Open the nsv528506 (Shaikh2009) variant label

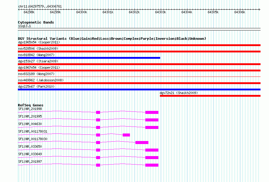pos(38,49)
